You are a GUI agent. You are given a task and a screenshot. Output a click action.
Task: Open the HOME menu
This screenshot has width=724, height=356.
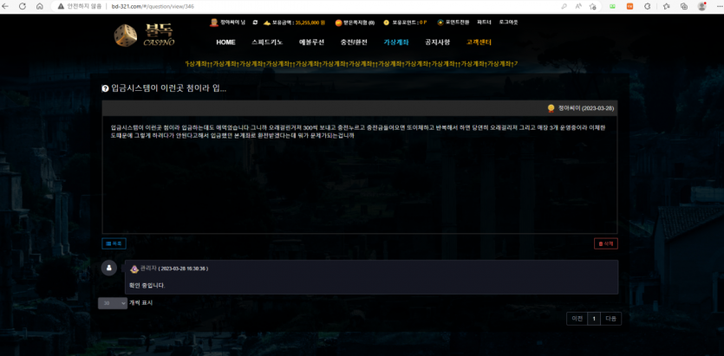[225, 42]
